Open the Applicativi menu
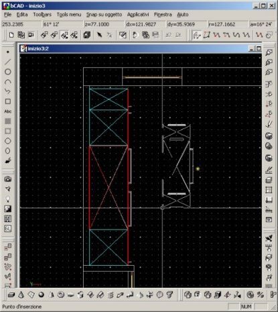278x312 pixels. click(x=138, y=15)
